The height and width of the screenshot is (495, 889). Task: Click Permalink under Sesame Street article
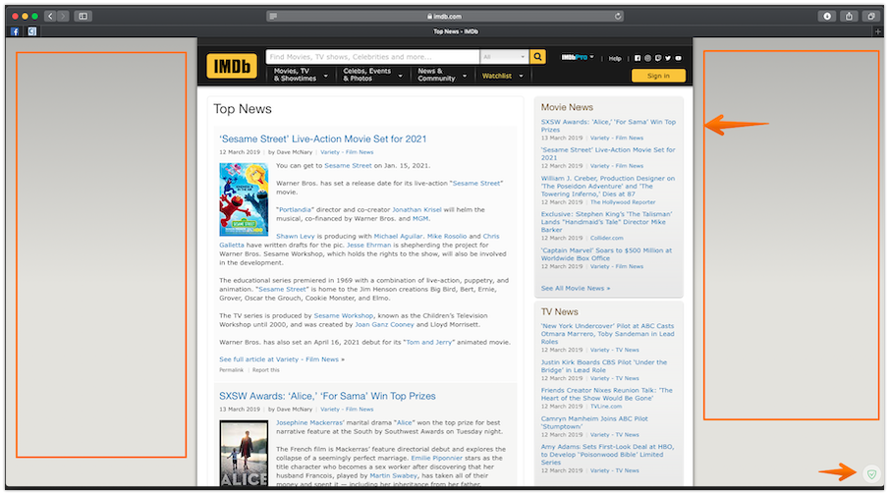(x=231, y=370)
